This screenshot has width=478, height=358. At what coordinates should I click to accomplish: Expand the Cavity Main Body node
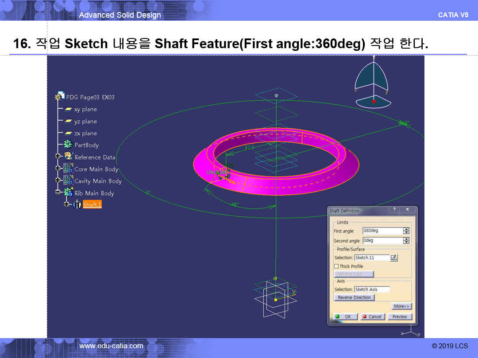58,180
